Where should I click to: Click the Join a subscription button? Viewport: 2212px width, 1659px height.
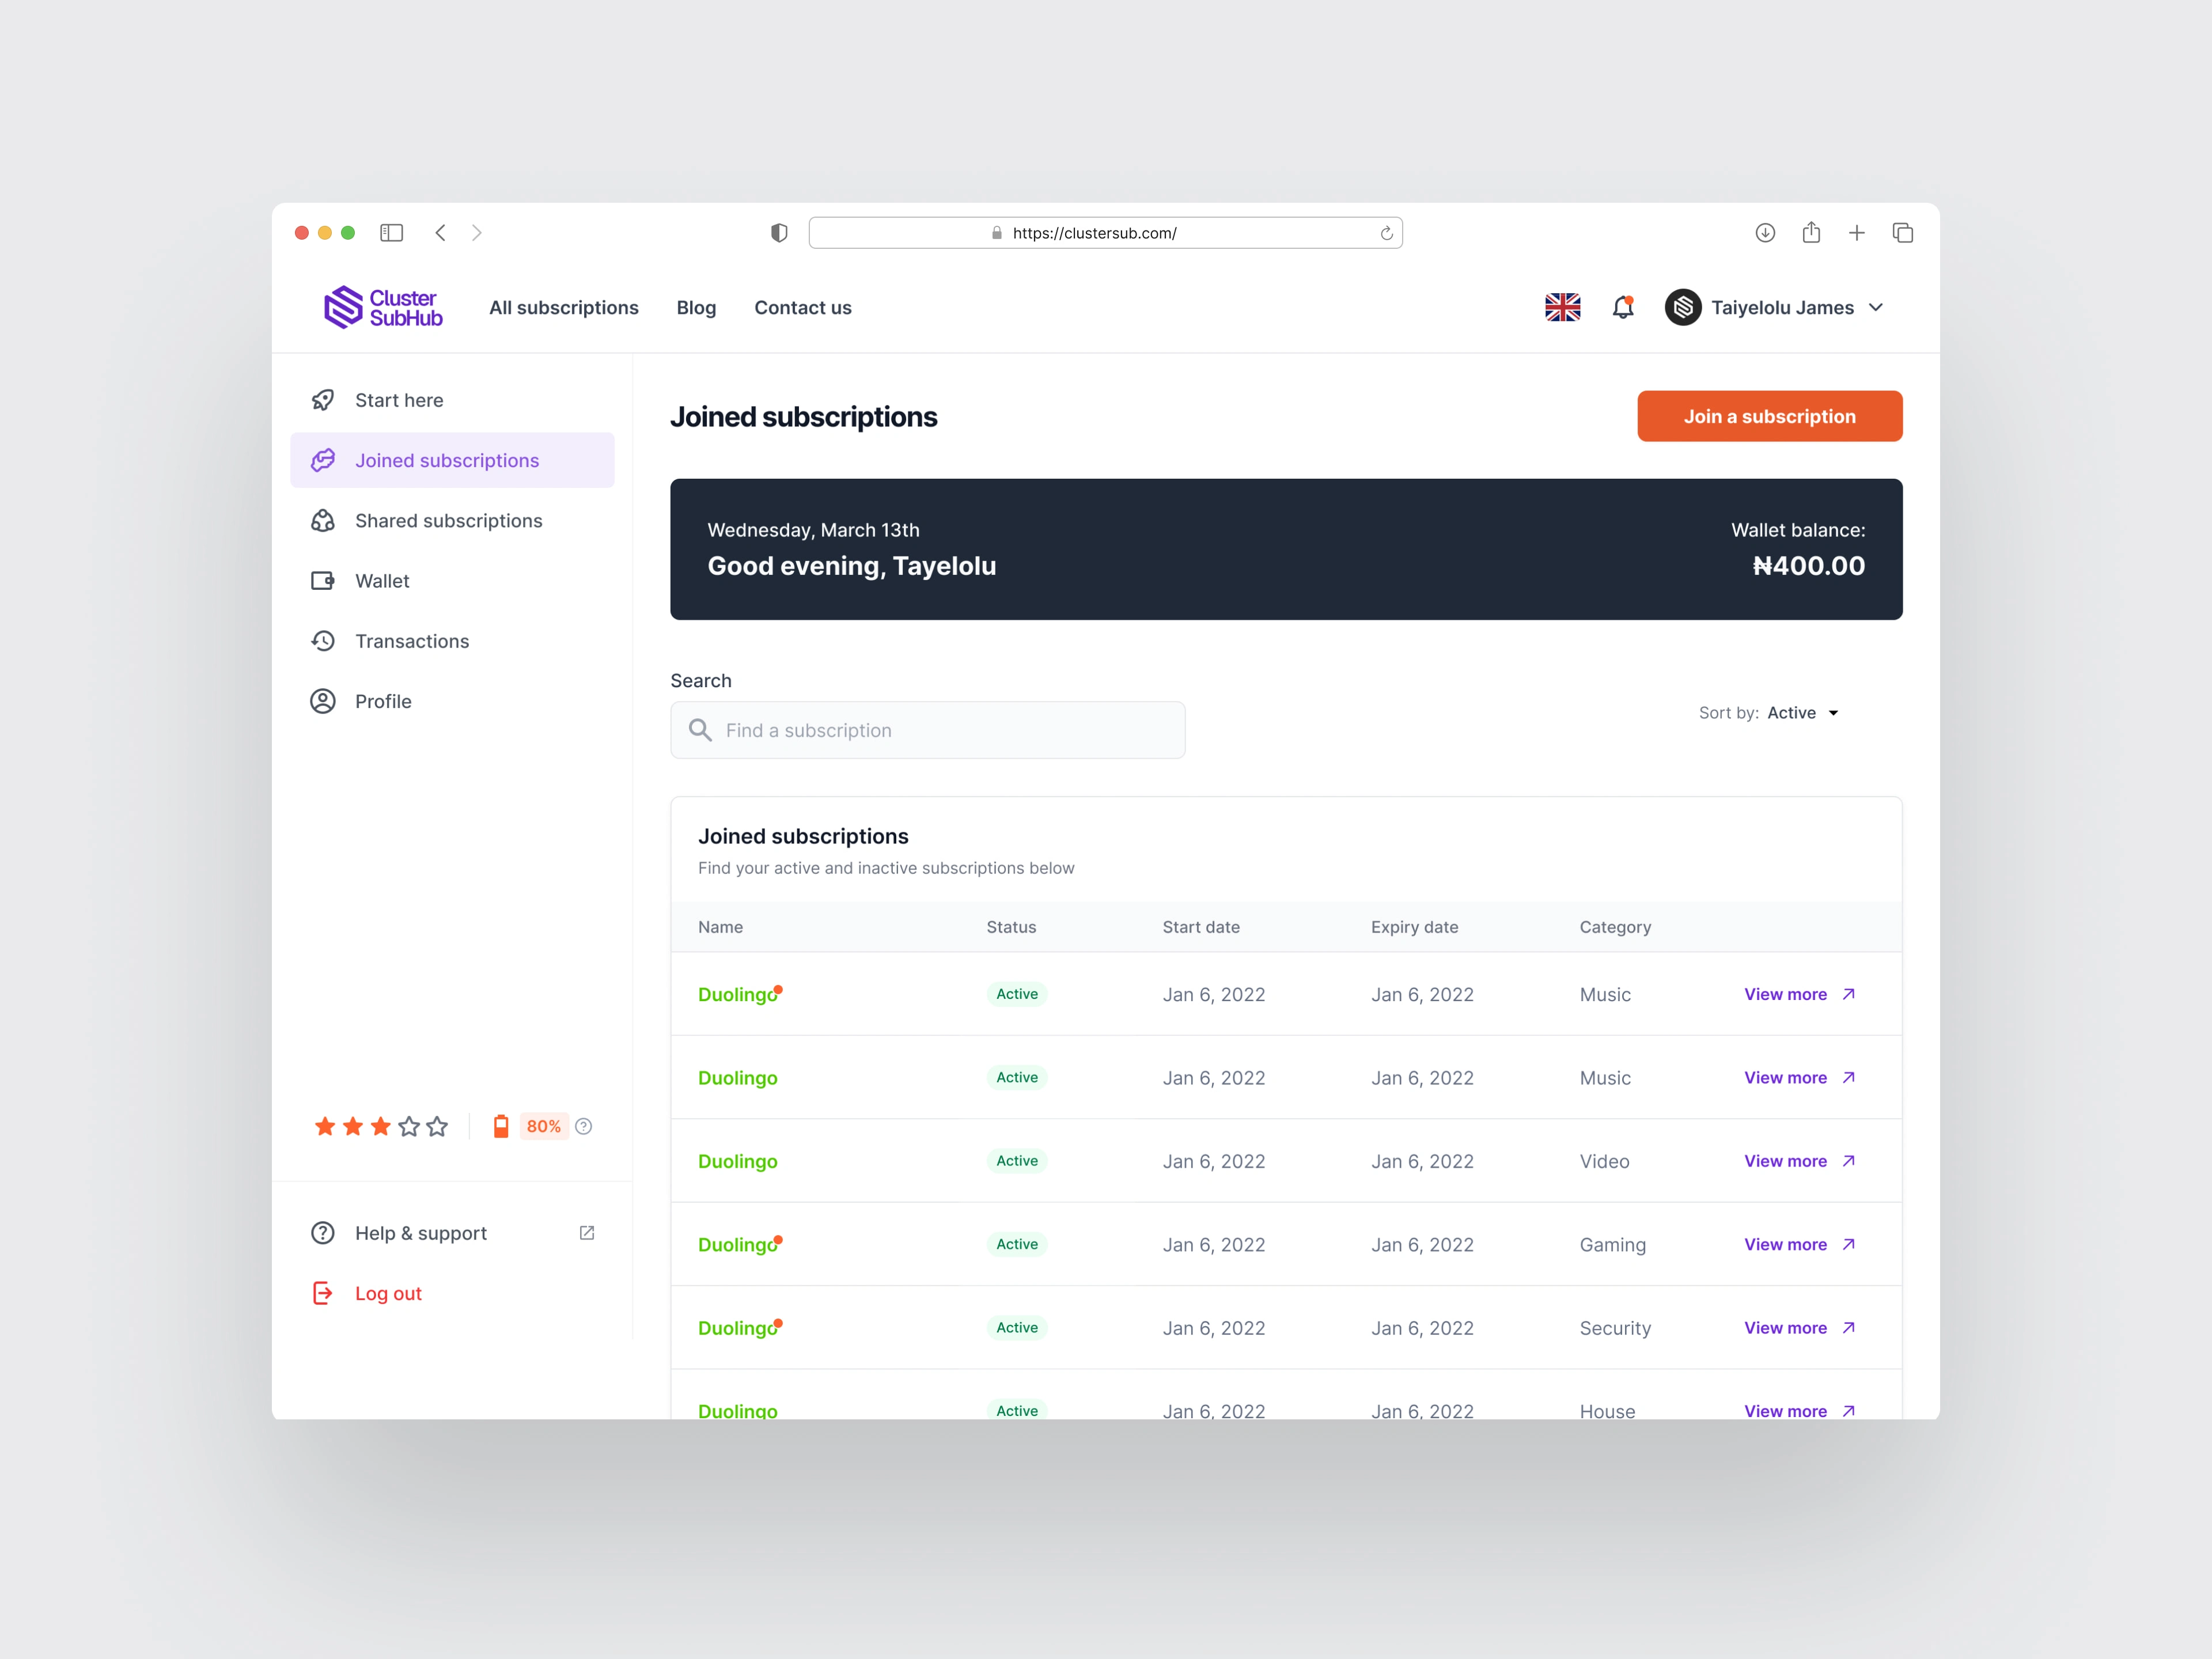1769,416
